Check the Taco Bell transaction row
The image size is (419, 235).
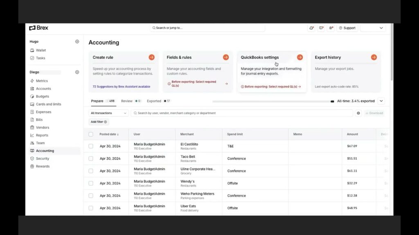(x=91, y=159)
